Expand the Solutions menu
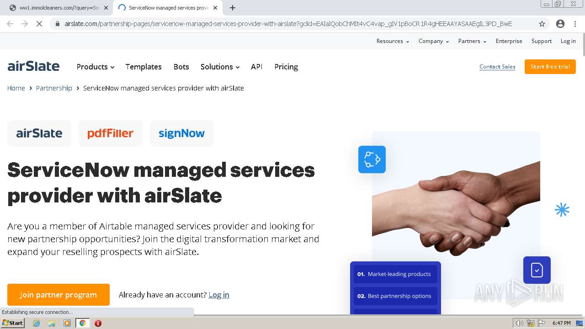The height and width of the screenshot is (329, 585). pyautogui.click(x=220, y=67)
